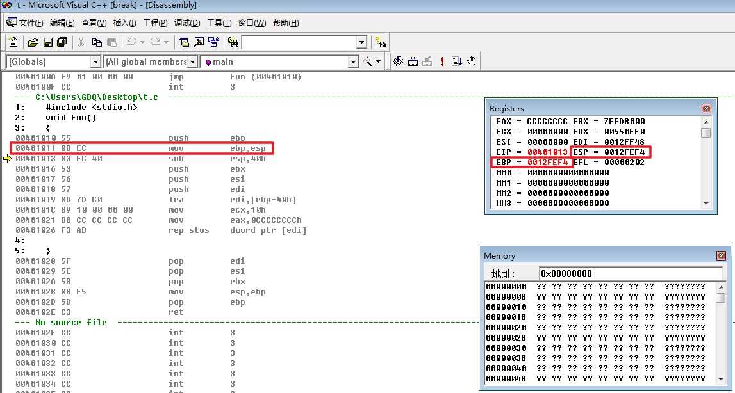
Task: Click the Copy icon
Action: coord(97,43)
